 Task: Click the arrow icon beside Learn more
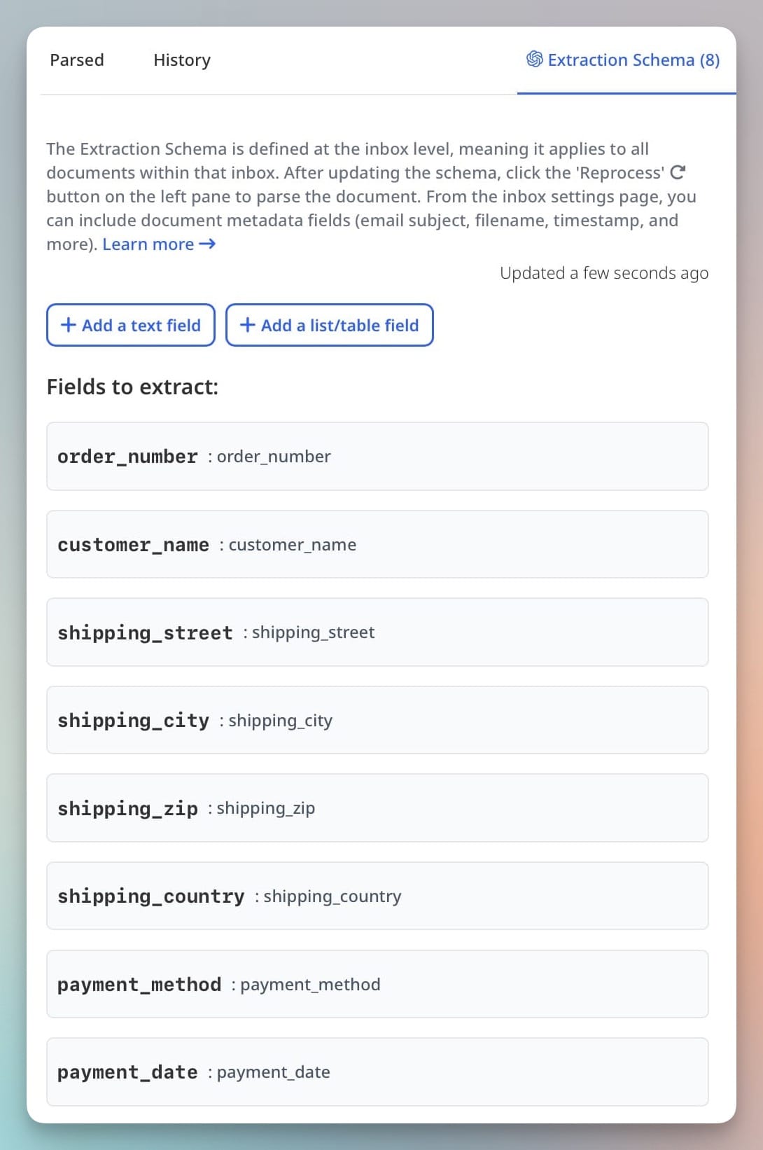point(207,244)
